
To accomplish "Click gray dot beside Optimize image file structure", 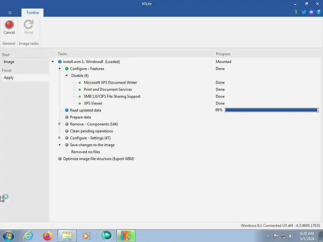I will 60,159.
